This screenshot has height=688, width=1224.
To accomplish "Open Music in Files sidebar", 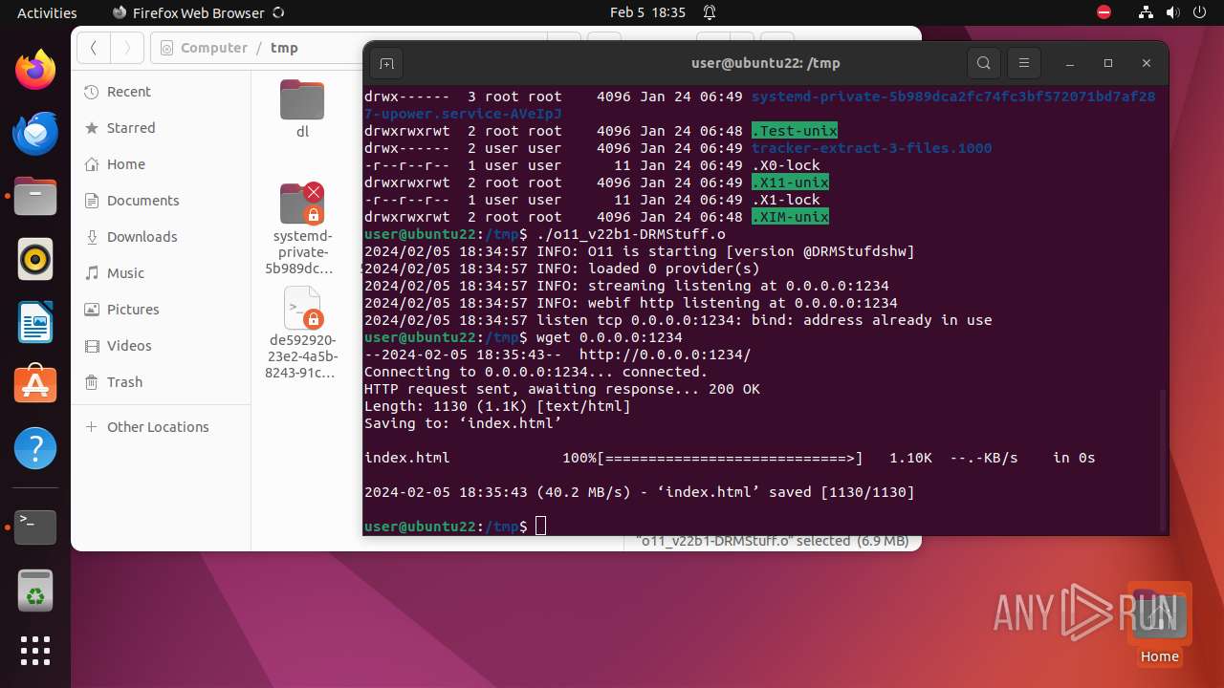I will 161,273.
